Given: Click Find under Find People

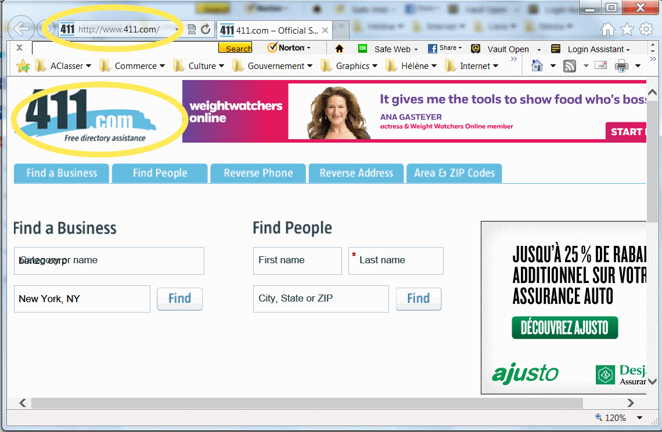Looking at the screenshot, I should (x=418, y=299).
